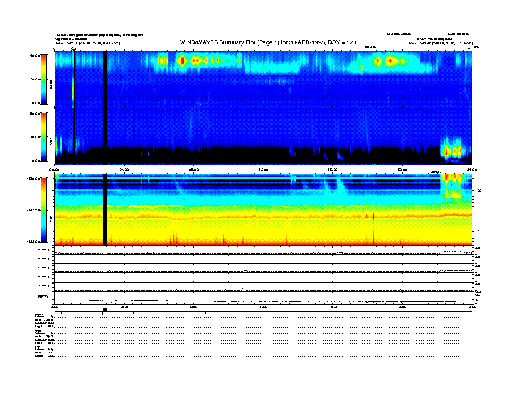Click the TNR heading in the bottom status table
Viewport: 509px width, 394px height.
pos(37,346)
